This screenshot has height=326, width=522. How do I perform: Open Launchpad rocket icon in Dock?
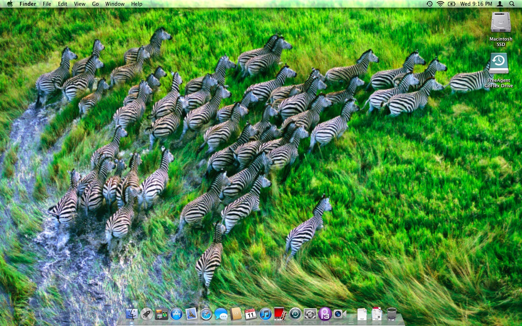click(x=146, y=314)
